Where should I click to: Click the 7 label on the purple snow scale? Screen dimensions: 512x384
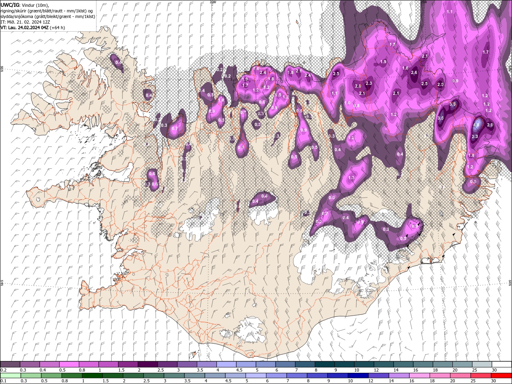pyautogui.click(x=296, y=370)
